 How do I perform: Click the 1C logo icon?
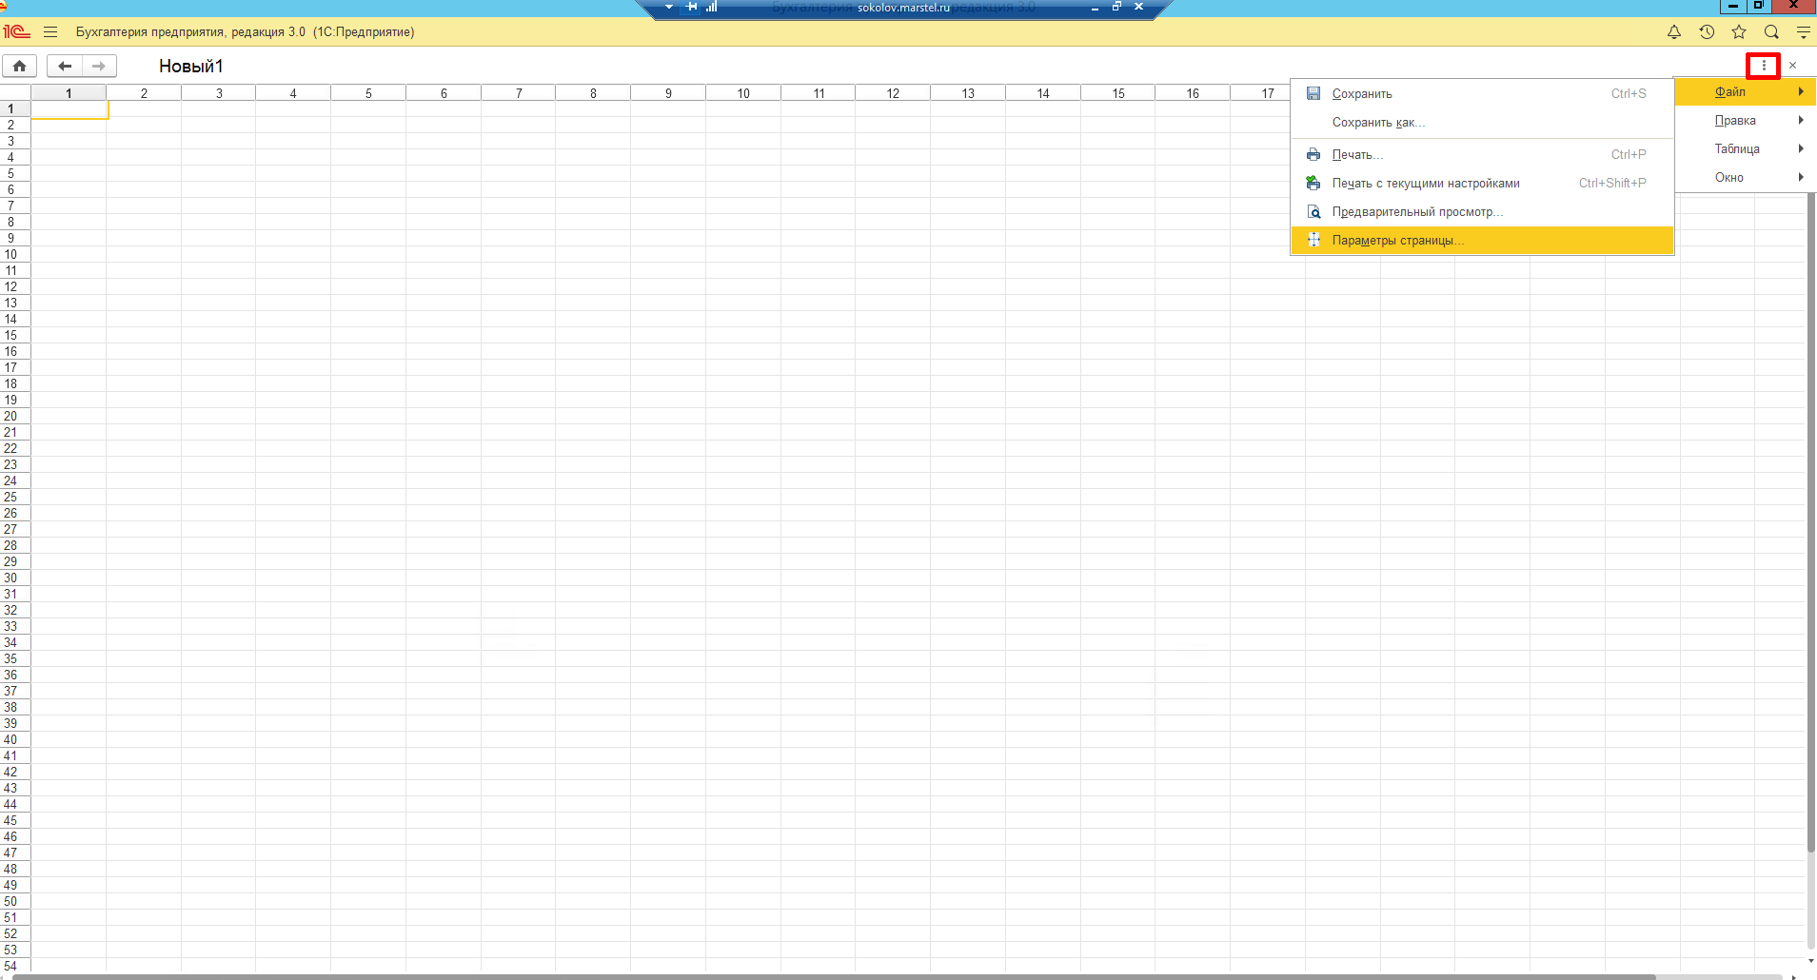[16, 31]
